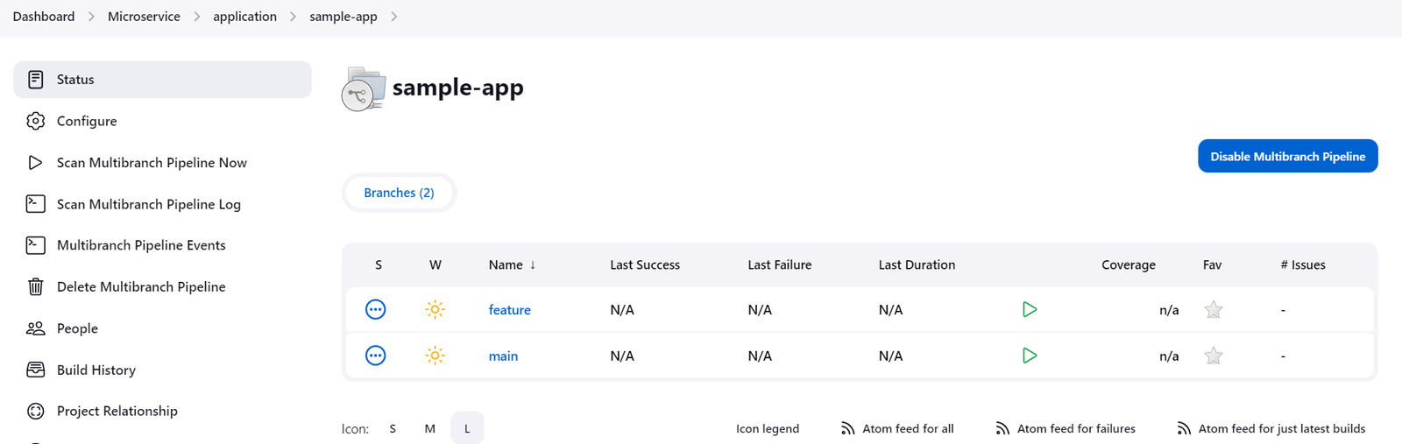This screenshot has width=1402, height=444.
Task: Open the main branch link
Action: coord(503,356)
